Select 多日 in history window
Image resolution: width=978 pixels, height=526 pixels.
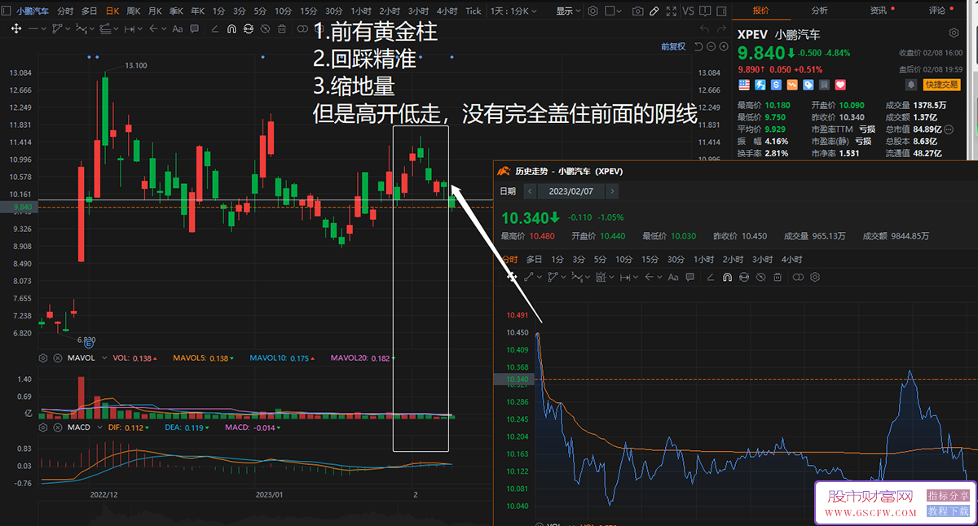click(x=534, y=260)
